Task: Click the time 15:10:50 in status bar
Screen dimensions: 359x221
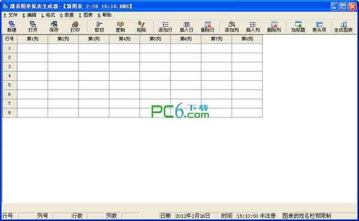Action: pyautogui.click(x=248, y=216)
